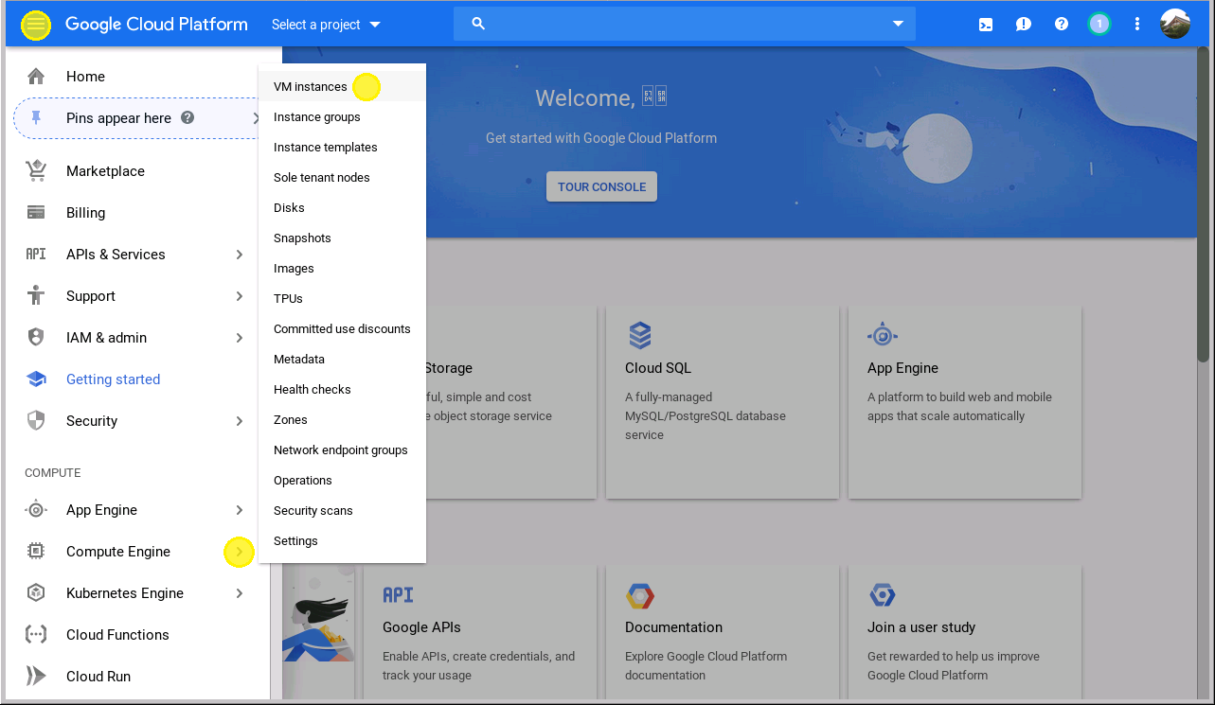Click the search magnifier icon

[x=478, y=24]
